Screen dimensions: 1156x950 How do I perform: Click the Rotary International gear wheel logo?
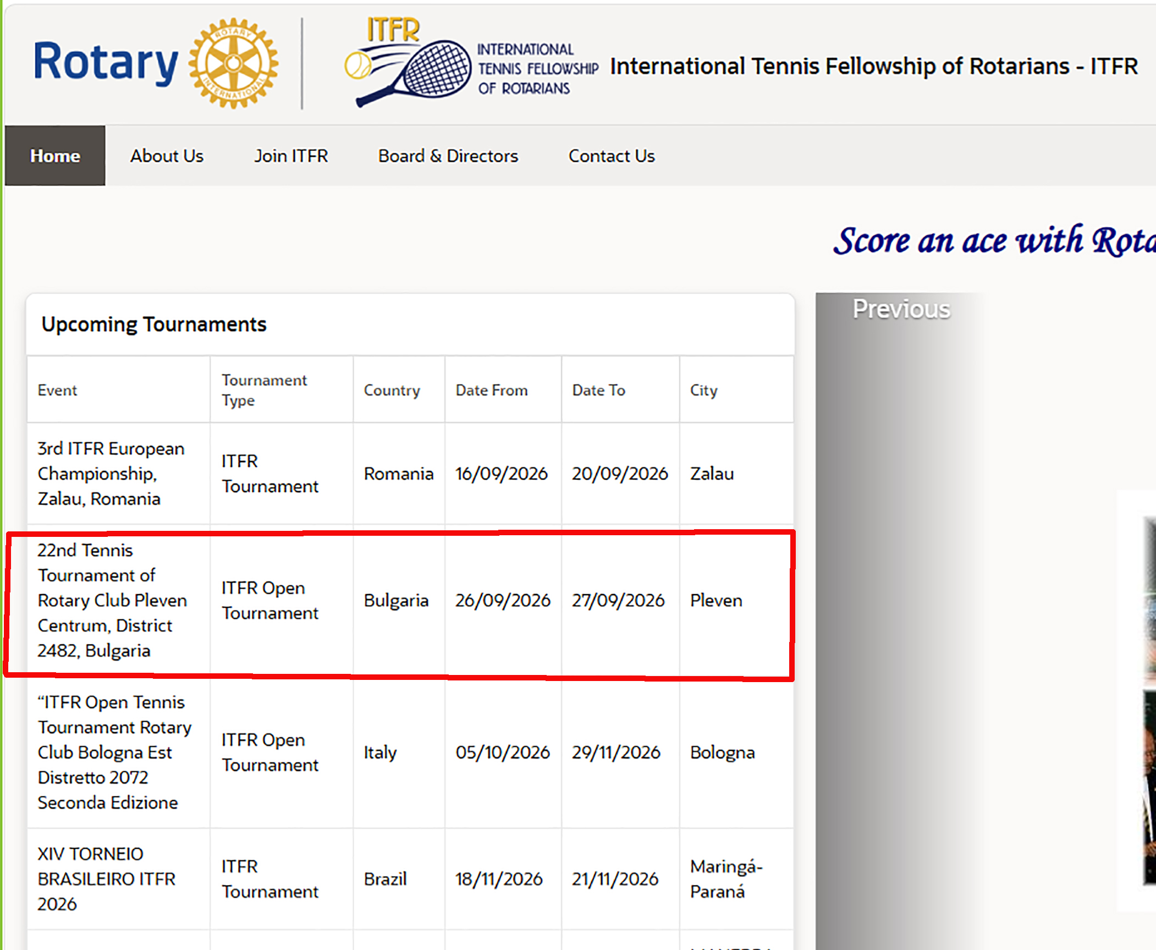pyautogui.click(x=233, y=63)
